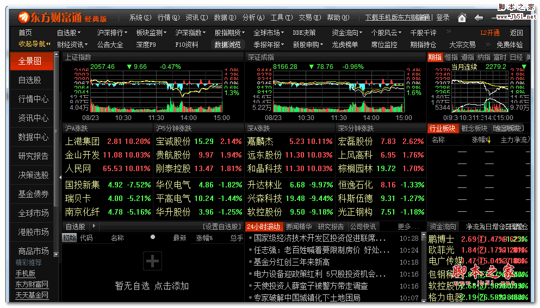Open the 行情(Q) menu
The image size is (540, 308).
click(x=169, y=17)
